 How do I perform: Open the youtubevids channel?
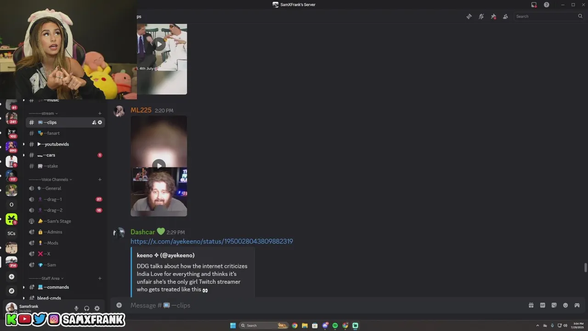(x=64, y=144)
